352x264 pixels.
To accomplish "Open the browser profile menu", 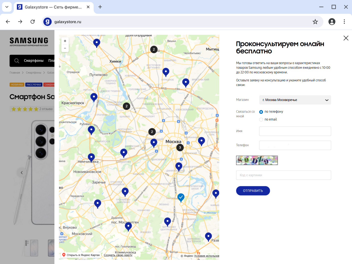I will pos(332,22).
